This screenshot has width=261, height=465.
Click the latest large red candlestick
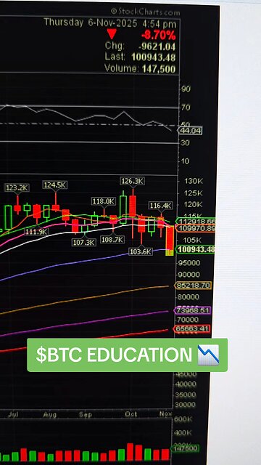point(170,240)
